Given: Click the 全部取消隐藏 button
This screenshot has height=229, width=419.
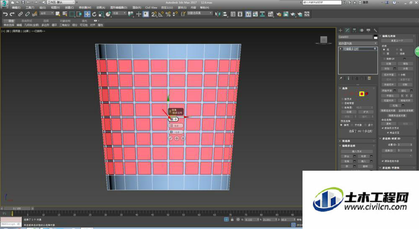Looking at the screenshot, I should [405, 110].
